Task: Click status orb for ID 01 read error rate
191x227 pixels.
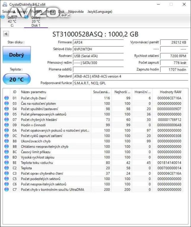Action: (x=7, y=98)
